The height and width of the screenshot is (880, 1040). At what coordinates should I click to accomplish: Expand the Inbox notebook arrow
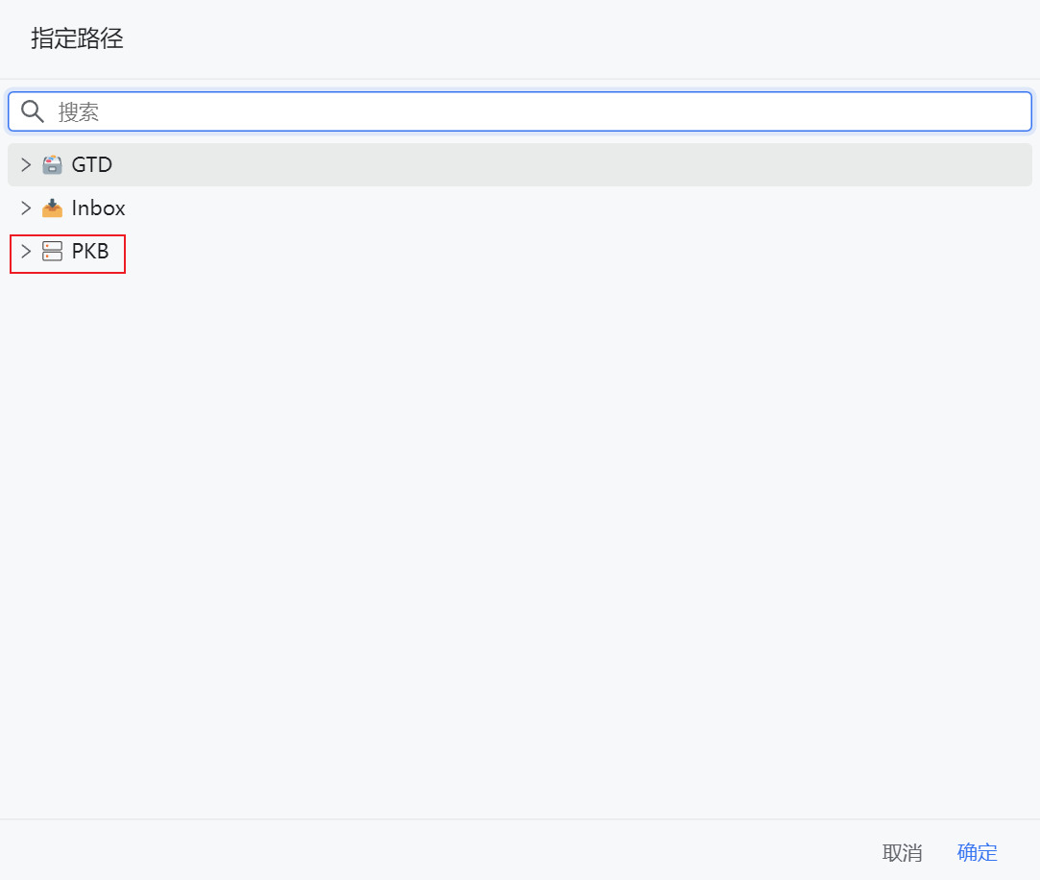click(x=26, y=208)
